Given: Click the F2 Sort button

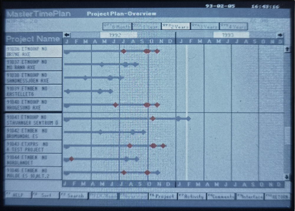Looking at the screenshot, I should click(45, 195).
